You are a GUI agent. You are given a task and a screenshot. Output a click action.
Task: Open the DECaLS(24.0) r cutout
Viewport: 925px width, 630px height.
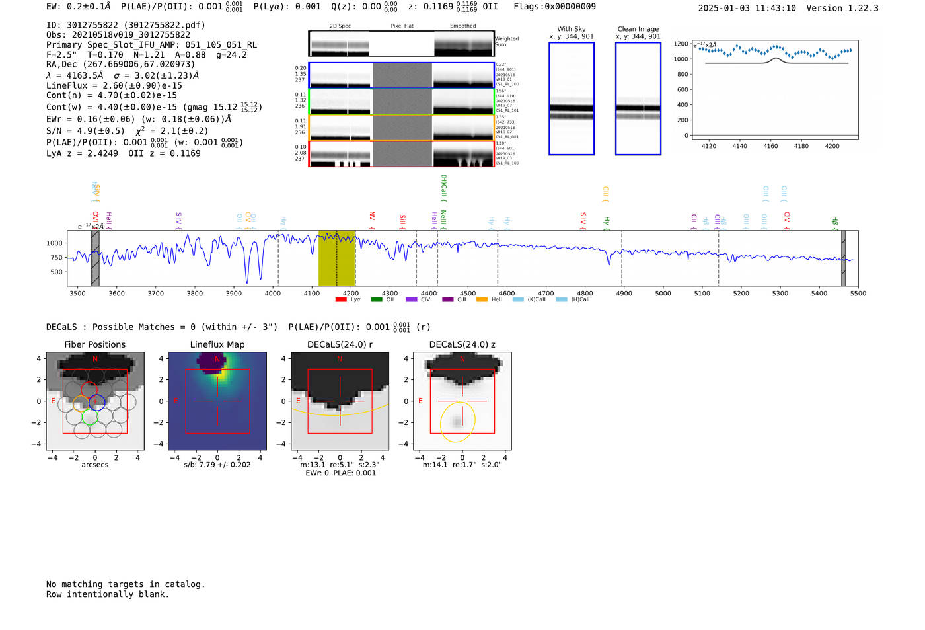(340, 401)
